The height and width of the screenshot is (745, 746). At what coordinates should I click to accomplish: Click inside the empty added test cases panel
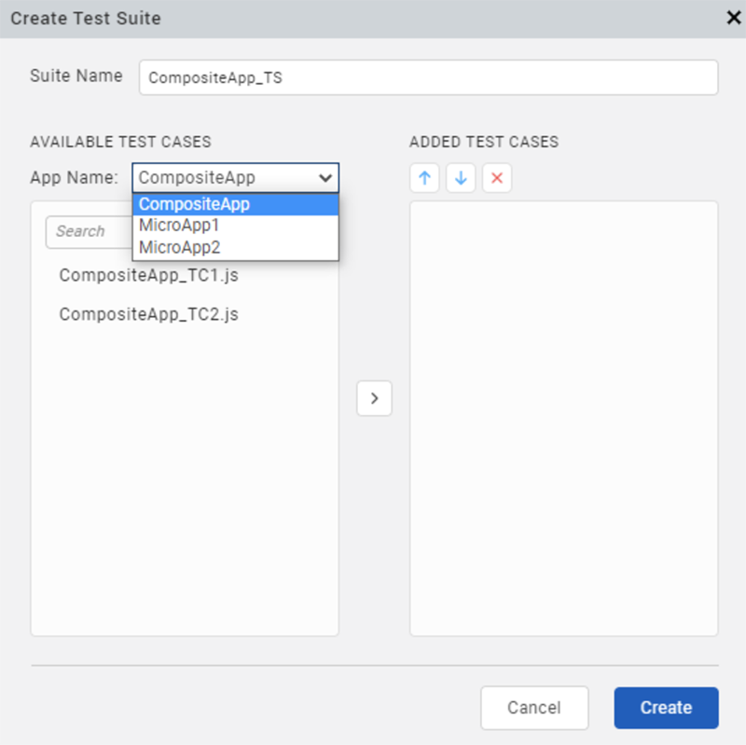[563, 418]
